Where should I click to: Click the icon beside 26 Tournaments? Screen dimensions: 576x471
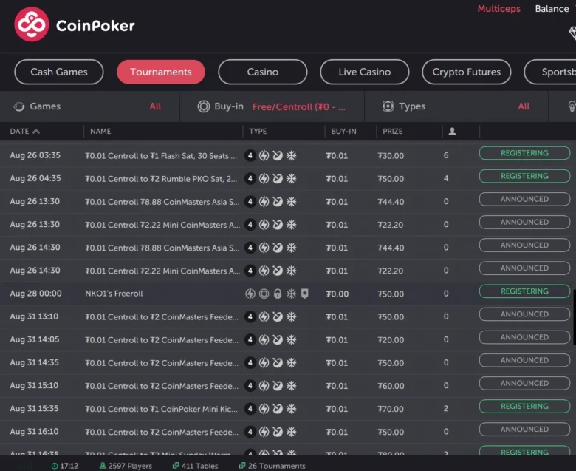pyautogui.click(x=242, y=466)
